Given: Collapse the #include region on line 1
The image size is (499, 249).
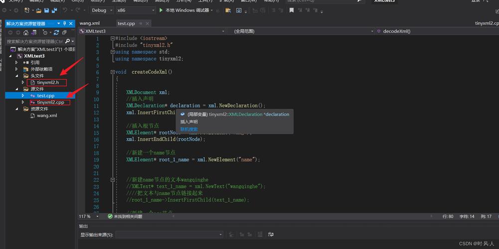Looking at the screenshot, I should (112, 38).
